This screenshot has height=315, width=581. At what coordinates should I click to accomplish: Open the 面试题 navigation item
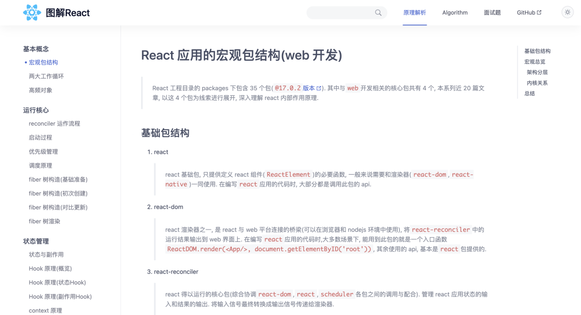point(492,12)
